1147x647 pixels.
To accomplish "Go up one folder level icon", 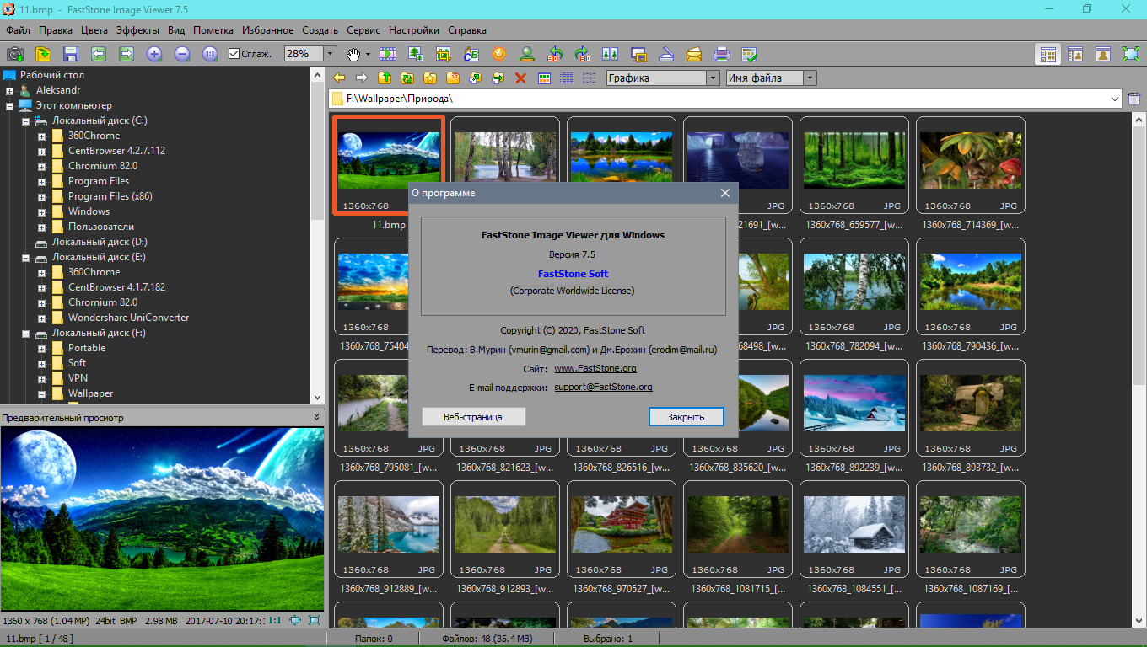I will coord(385,78).
